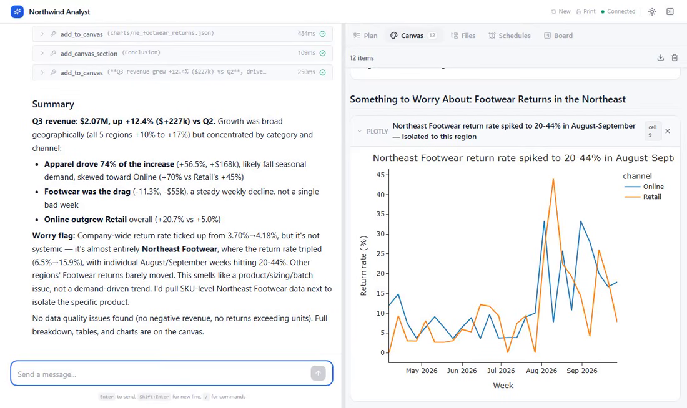Click 'Online outgrew Retail' text
The height and width of the screenshot is (408, 687).
(x=86, y=220)
